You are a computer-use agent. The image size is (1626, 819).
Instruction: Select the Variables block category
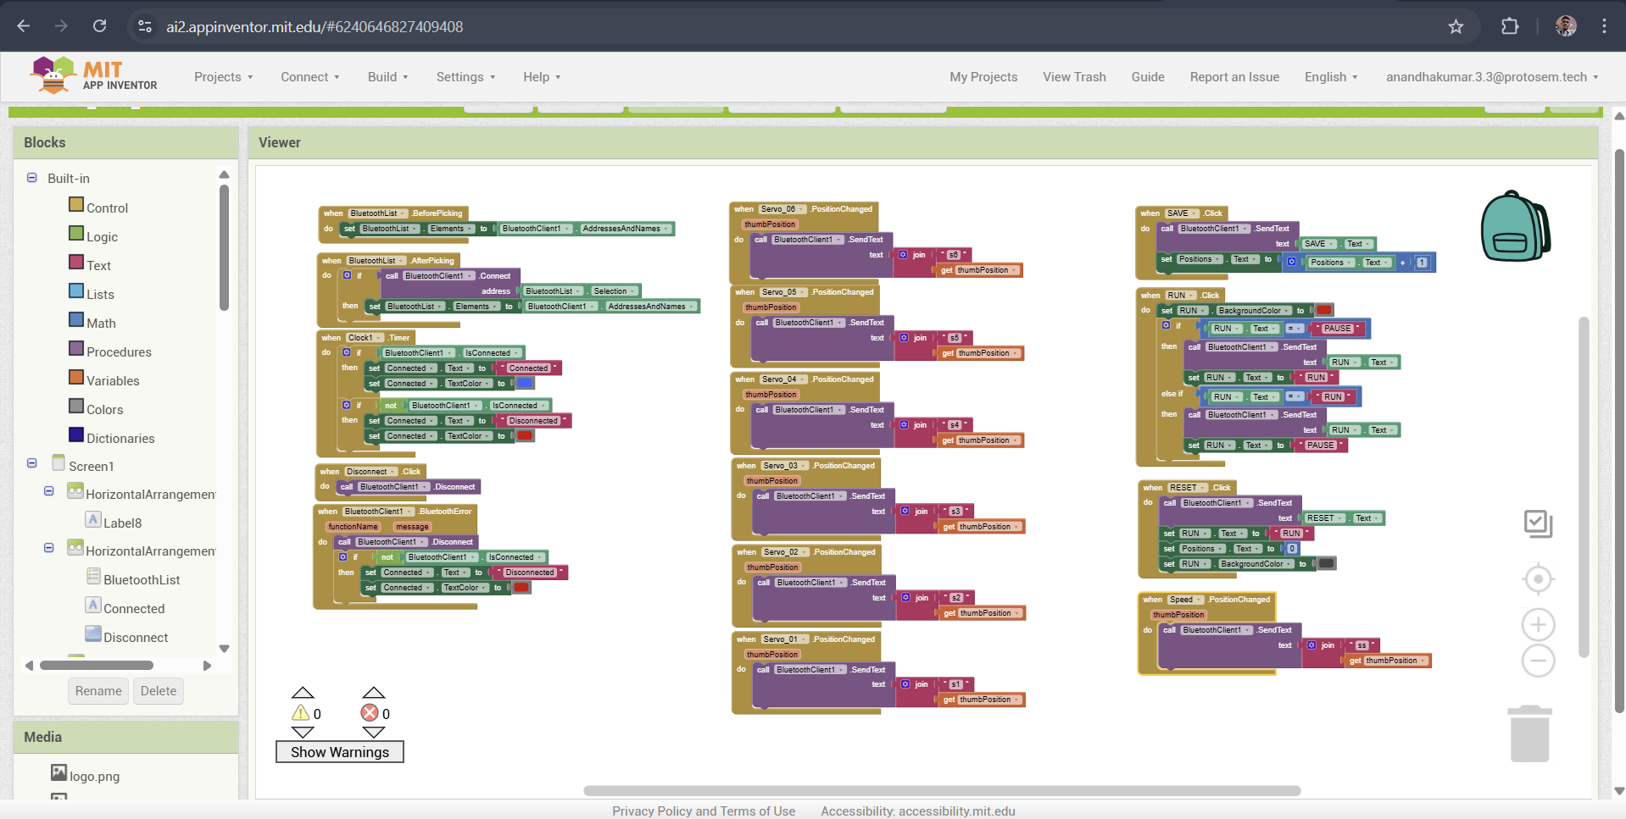pos(113,381)
